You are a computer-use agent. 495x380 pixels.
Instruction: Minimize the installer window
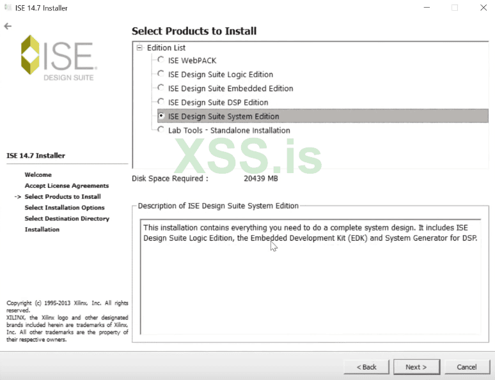tap(427, 8)
